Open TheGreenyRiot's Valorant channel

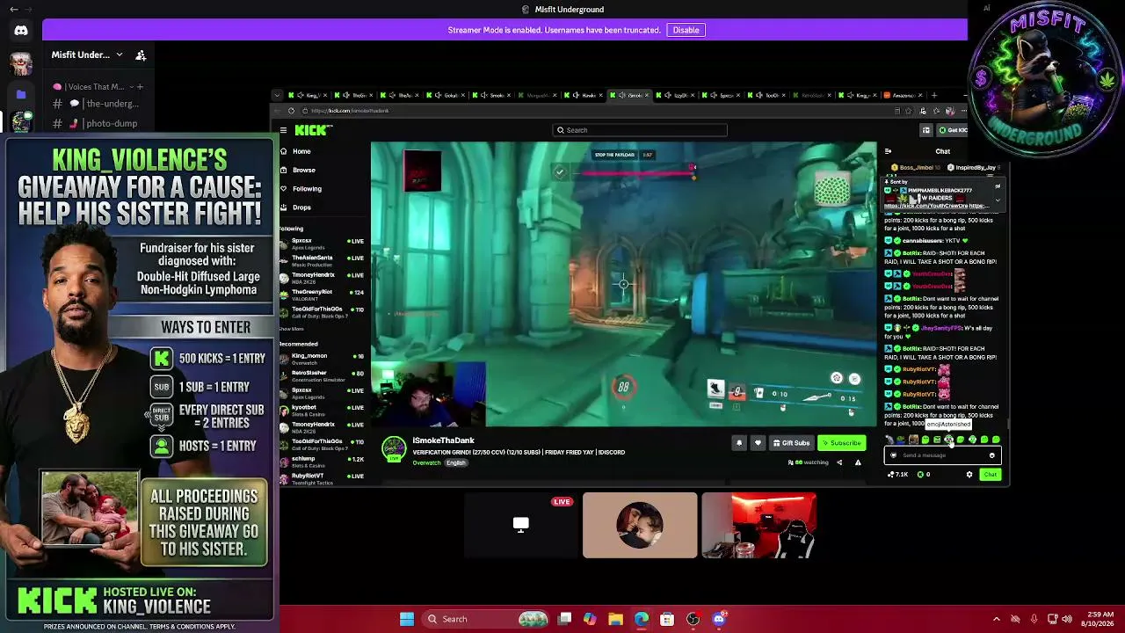coord(322,295)
